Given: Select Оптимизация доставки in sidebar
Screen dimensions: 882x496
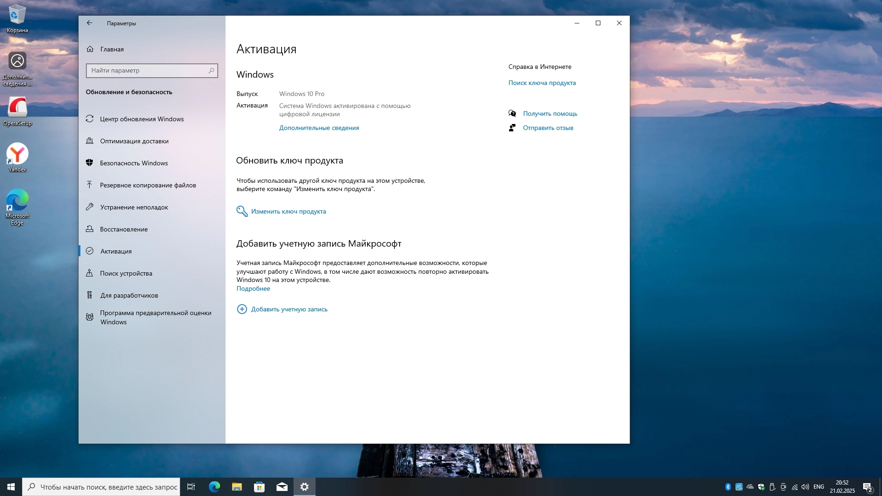Looking at the screenshot, I should (x=134, y=141).
